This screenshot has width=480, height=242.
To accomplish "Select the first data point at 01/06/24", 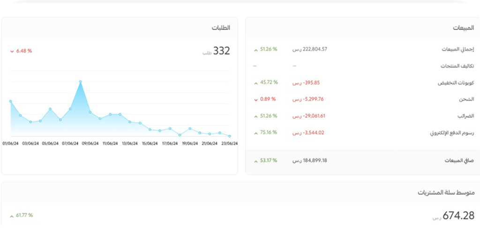I will [10, 101].
